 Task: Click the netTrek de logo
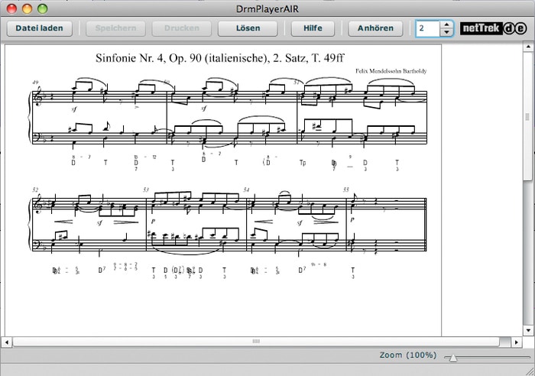494,28
